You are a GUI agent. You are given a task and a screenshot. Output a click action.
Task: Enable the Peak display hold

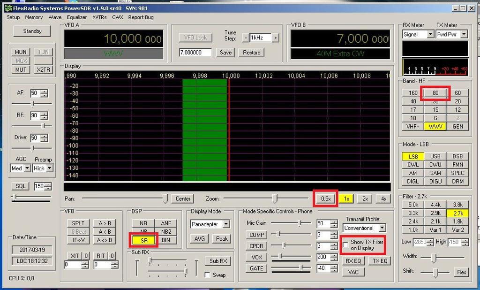[x=222, y=238]
